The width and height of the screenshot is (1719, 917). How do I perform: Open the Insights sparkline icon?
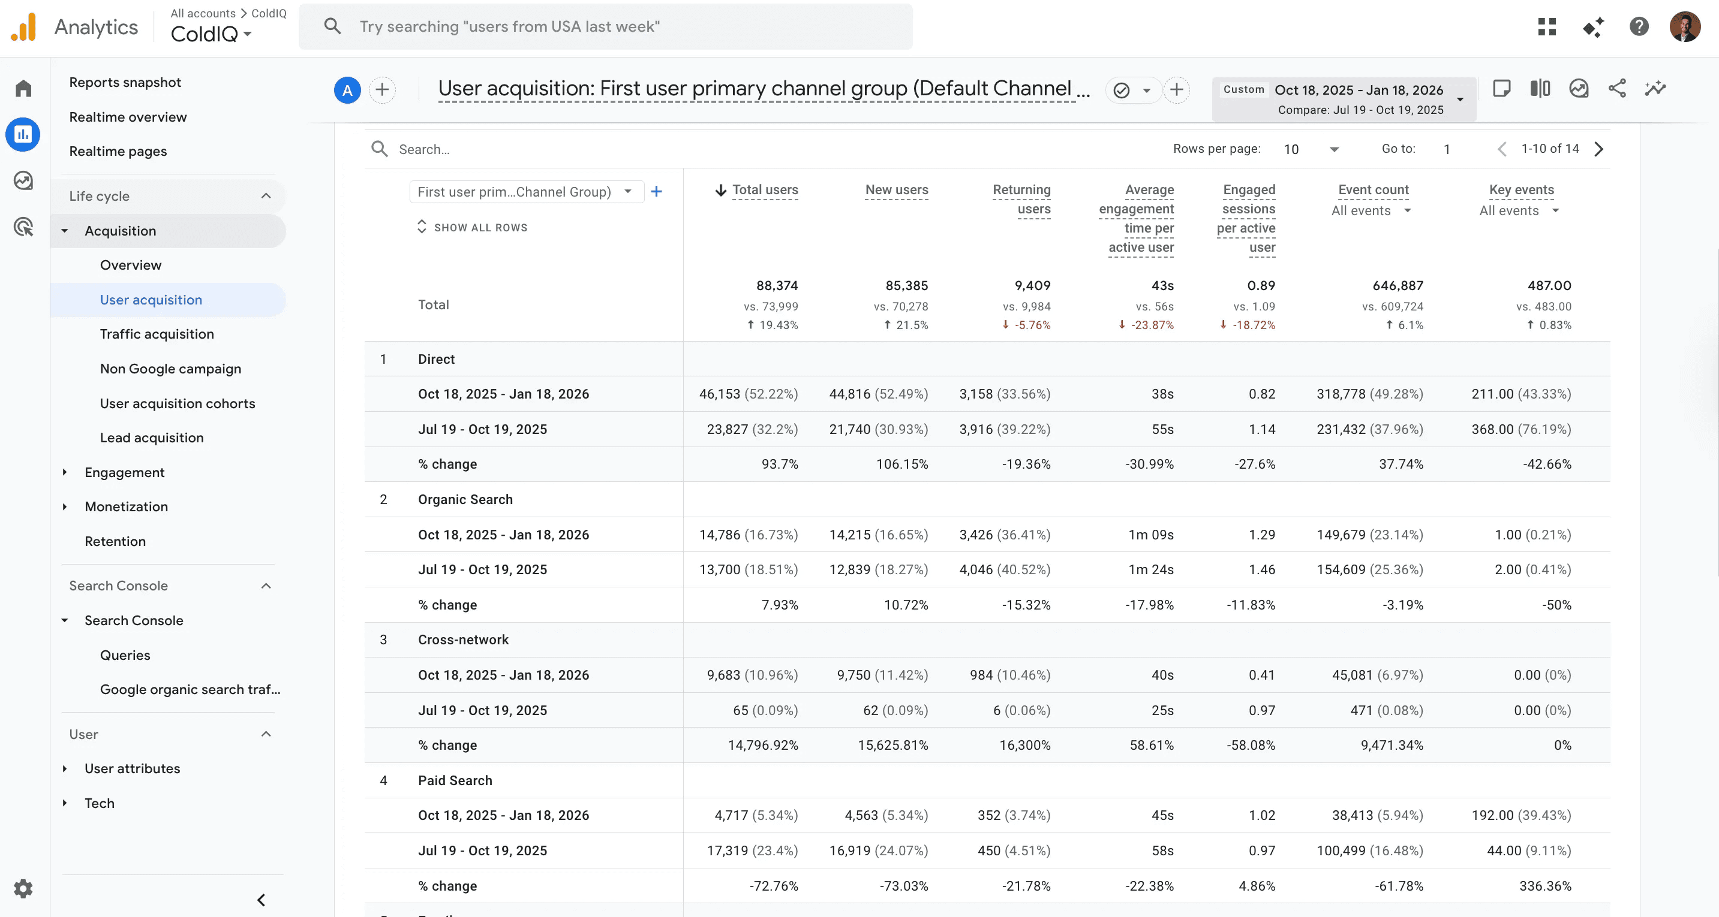pyautogui.click(x=1655, y=89)
